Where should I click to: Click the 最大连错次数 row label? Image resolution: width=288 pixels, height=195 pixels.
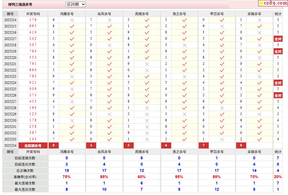point(25,183)
